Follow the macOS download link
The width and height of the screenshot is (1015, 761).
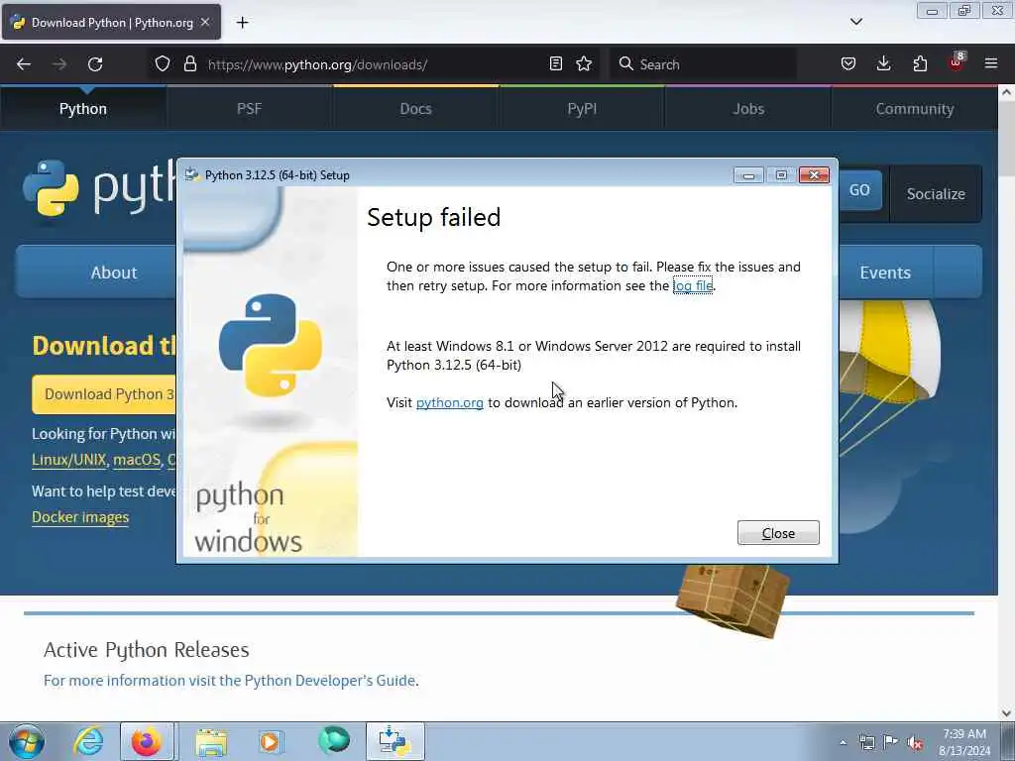[x=137, y=460]
